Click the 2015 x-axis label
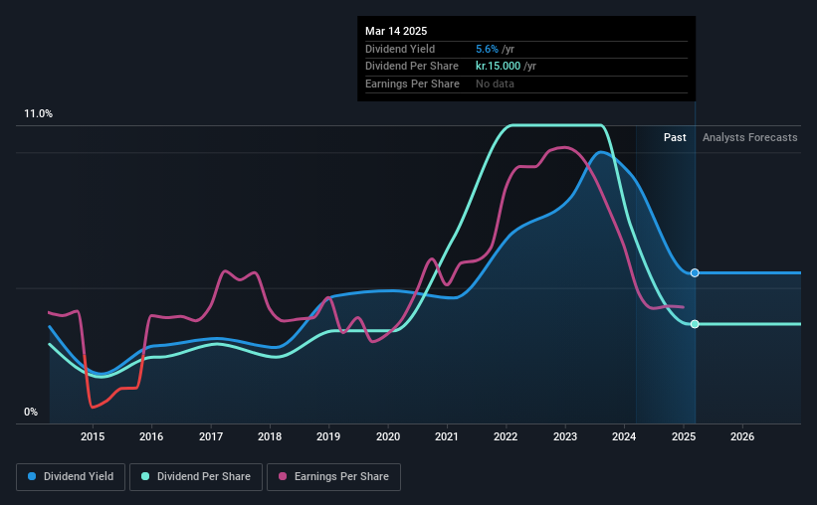Image resolution: width=817 pixels, height=505 pixels. click(x=93, y=436)
